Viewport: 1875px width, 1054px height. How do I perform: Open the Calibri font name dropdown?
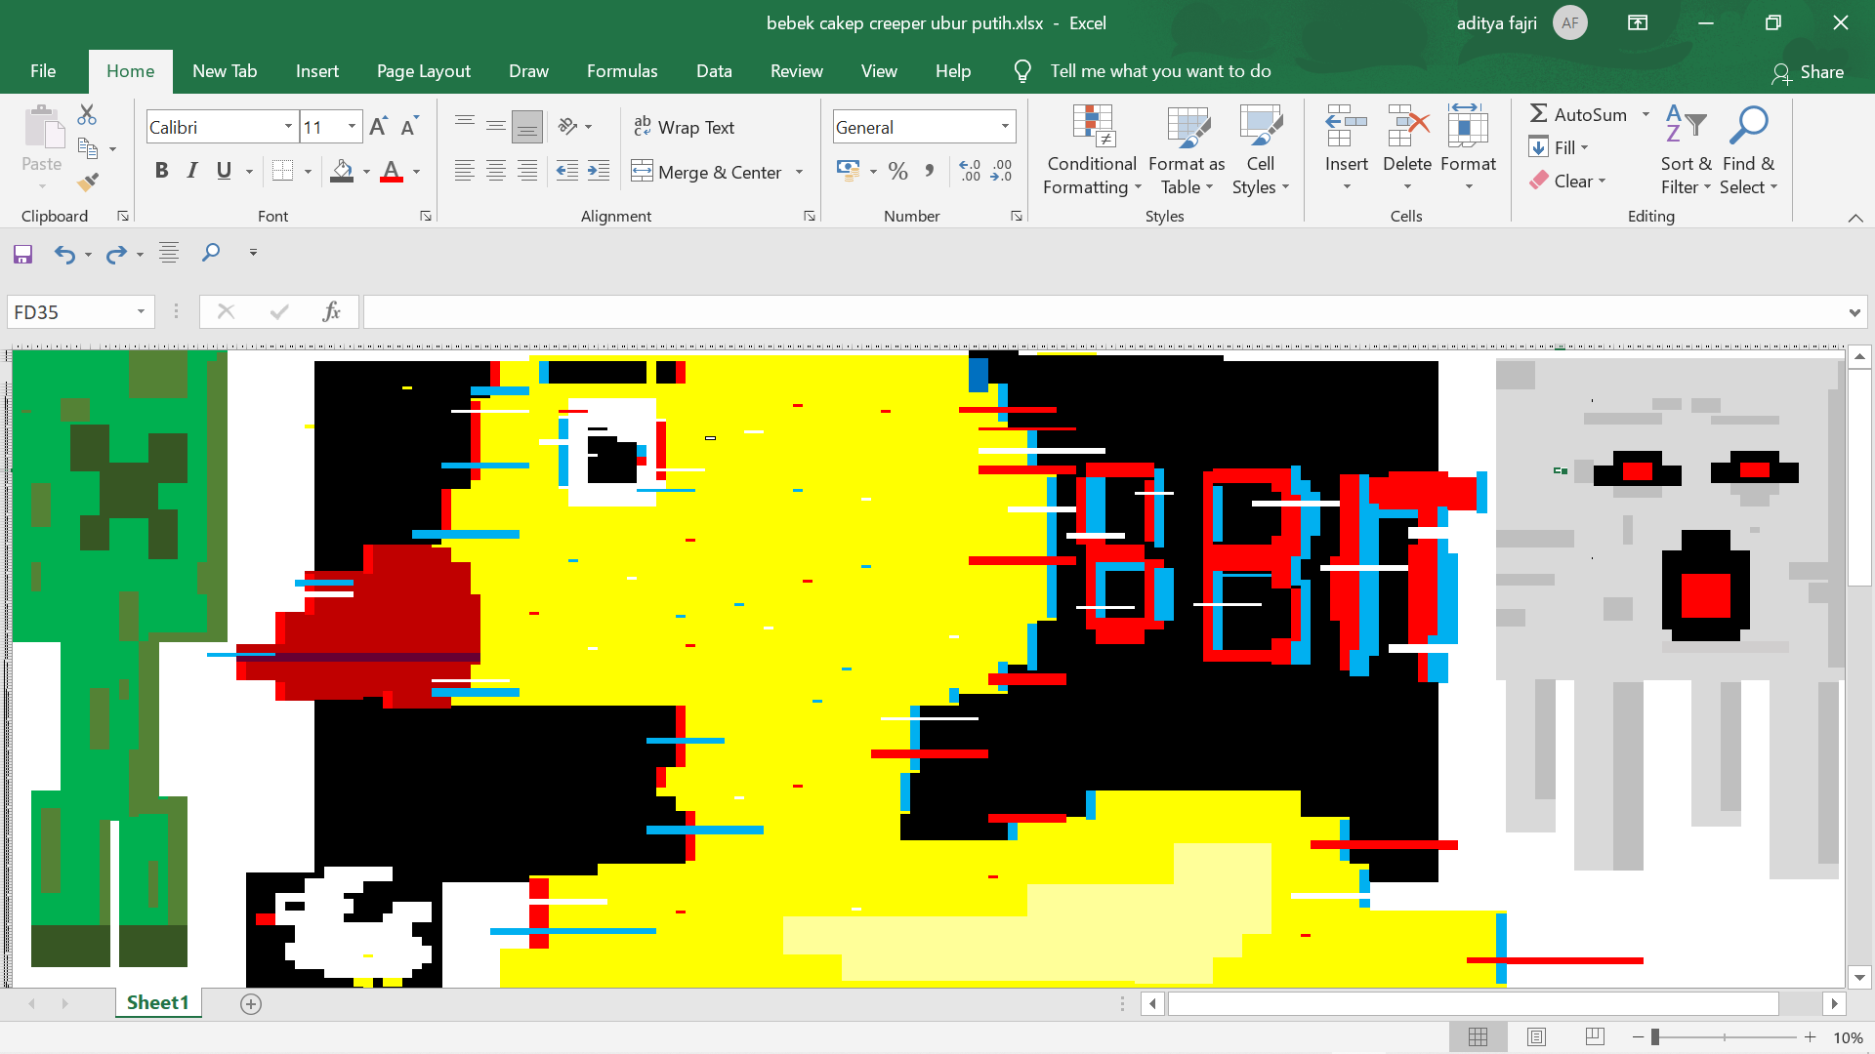point(288,127)
